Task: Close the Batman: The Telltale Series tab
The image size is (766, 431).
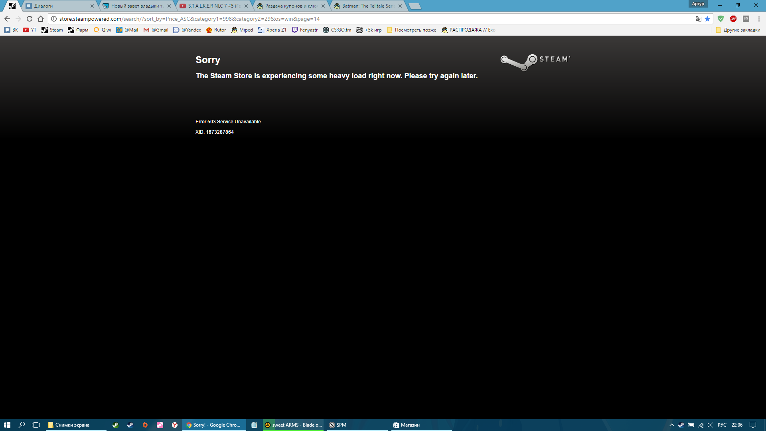Action: (x=400, y=6)
